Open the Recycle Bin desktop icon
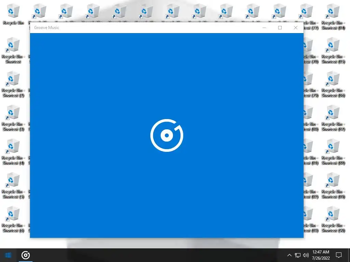The image size is (350, 262). tap(13, 14)
